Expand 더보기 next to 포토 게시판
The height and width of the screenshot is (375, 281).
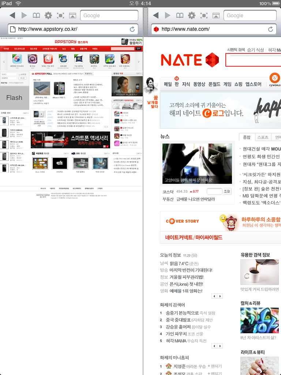(106, 153)
